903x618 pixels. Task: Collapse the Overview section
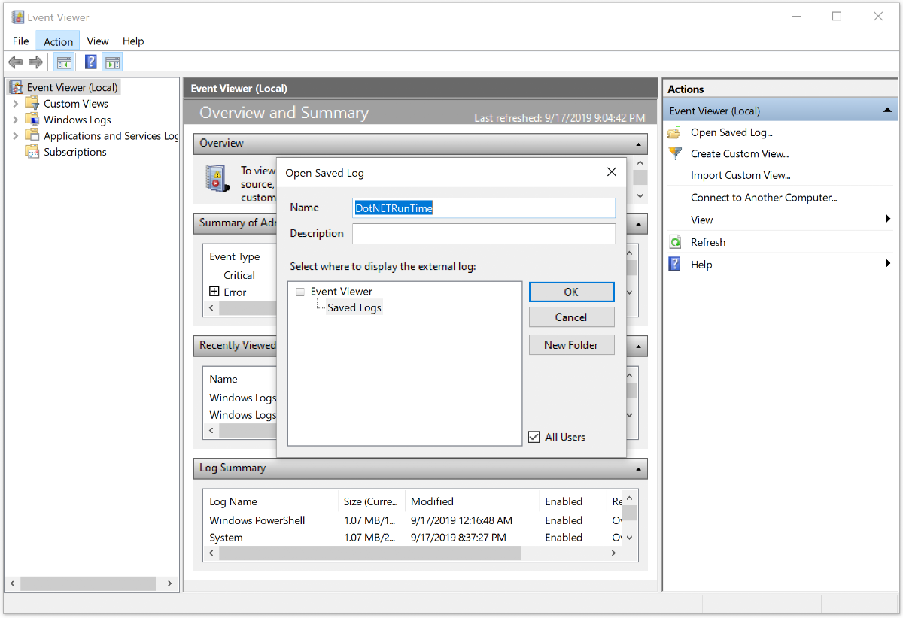click(x=638, y=144)
